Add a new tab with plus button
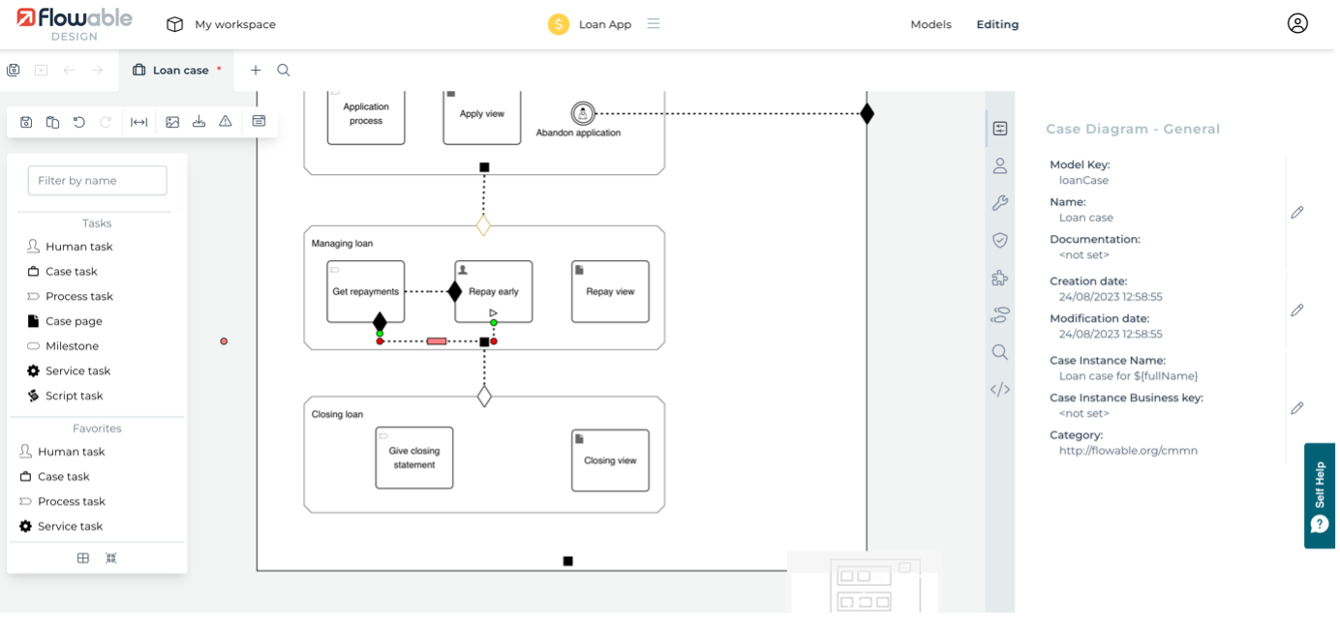Screen dimensions: 1340x617 tap(256, 71)
